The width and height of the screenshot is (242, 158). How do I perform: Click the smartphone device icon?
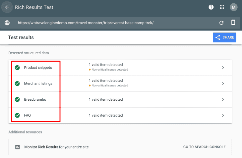(233, 23)
